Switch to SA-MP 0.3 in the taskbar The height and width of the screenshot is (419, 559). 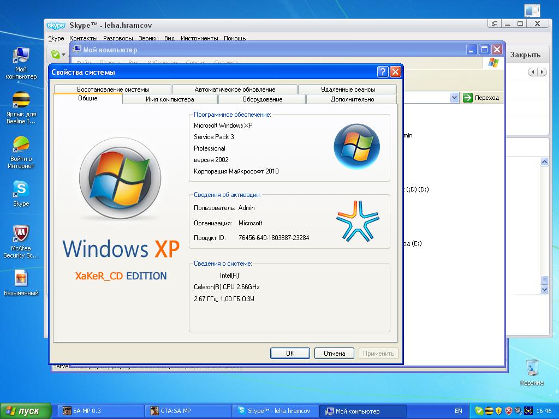pos(101,411)
